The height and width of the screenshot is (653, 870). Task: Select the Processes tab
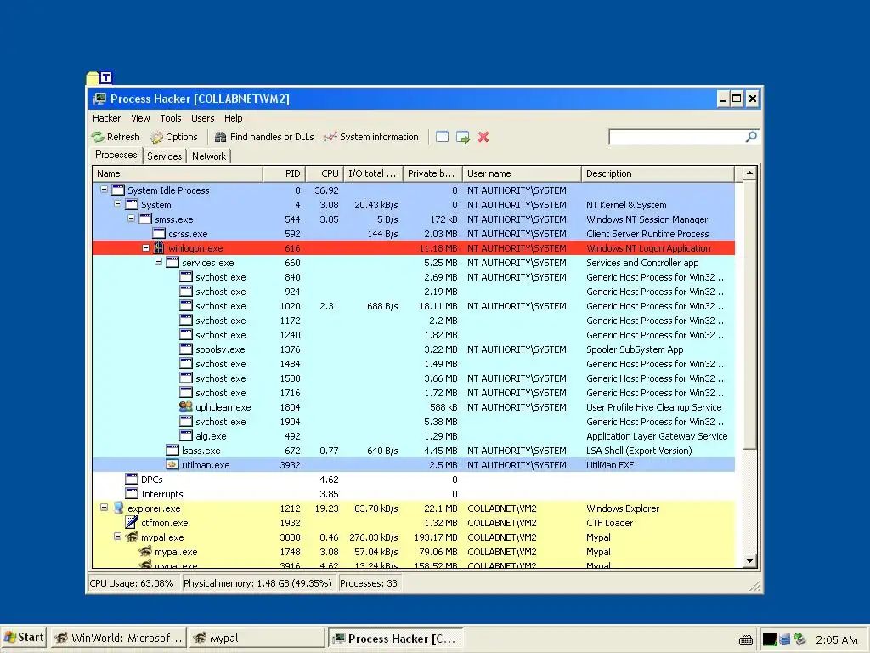116,155
